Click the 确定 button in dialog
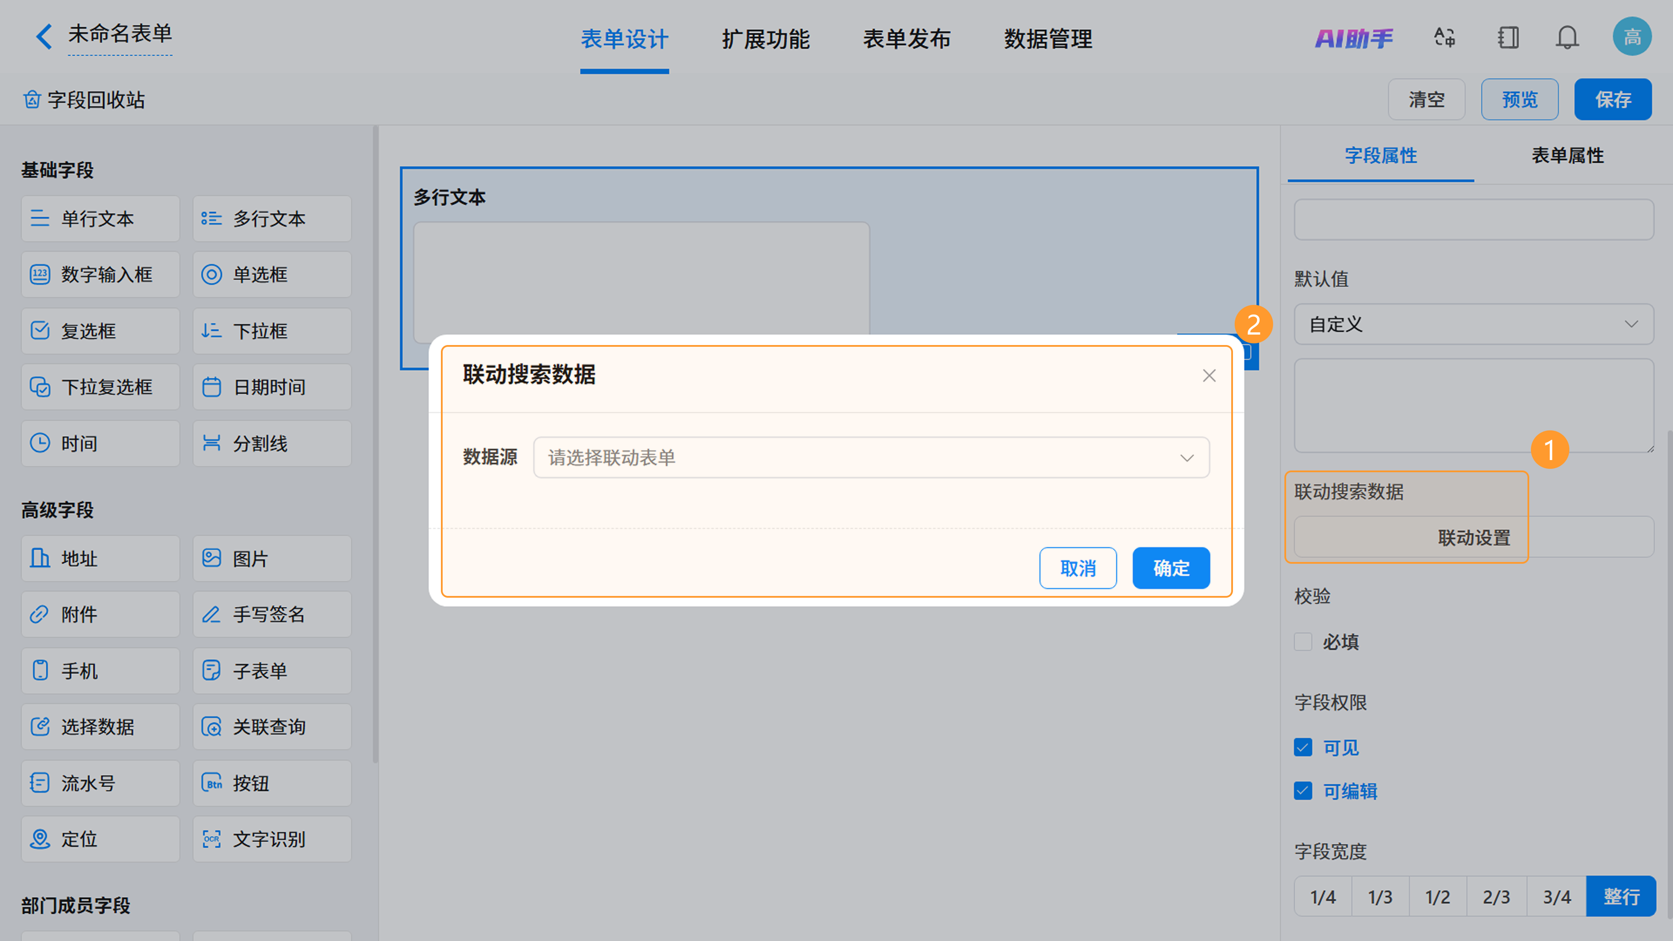The width and height of the screenshot is (1673, 941). coord(1171,568)
